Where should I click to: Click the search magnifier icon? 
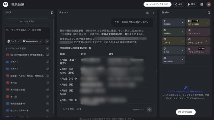(x=8, y=30)
